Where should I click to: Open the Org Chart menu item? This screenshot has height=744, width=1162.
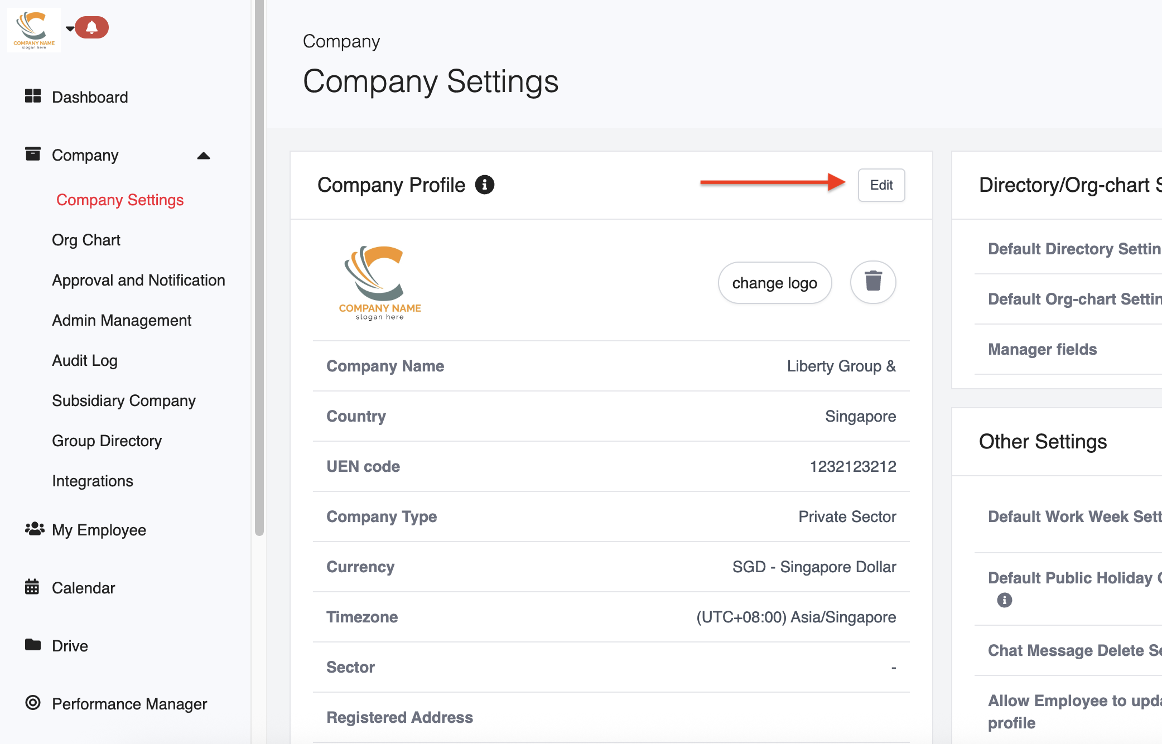86,240
